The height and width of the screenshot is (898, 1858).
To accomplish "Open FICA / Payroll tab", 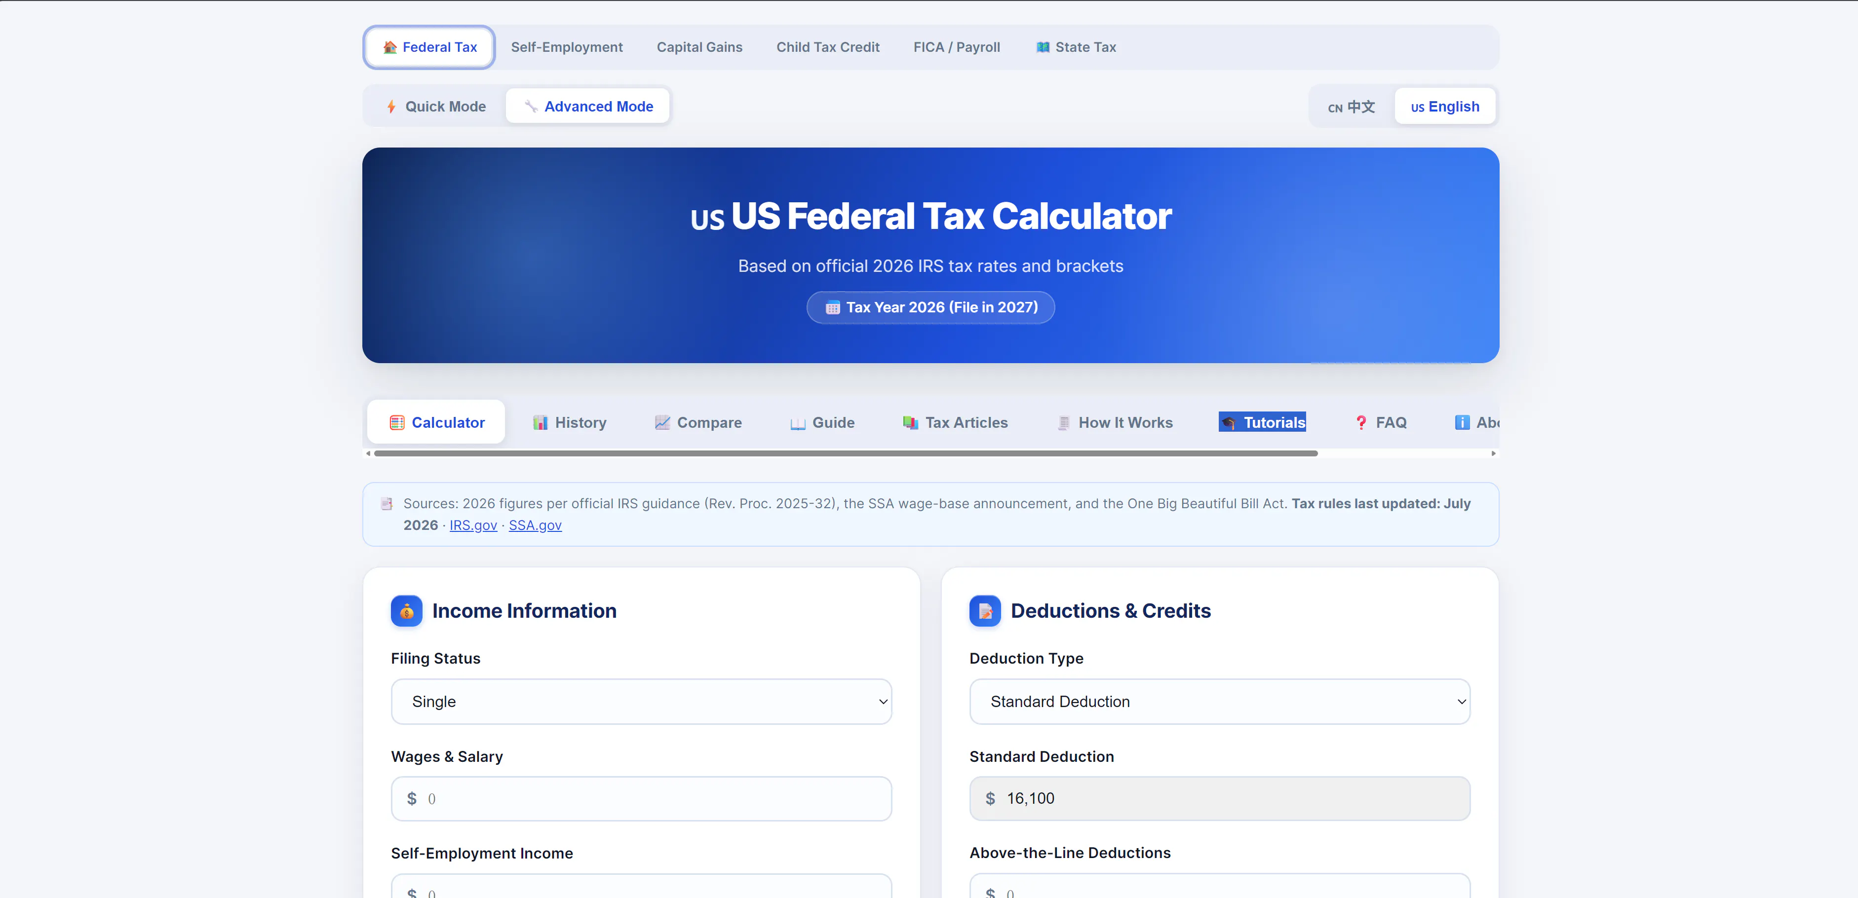I will (x=957, y=47).
